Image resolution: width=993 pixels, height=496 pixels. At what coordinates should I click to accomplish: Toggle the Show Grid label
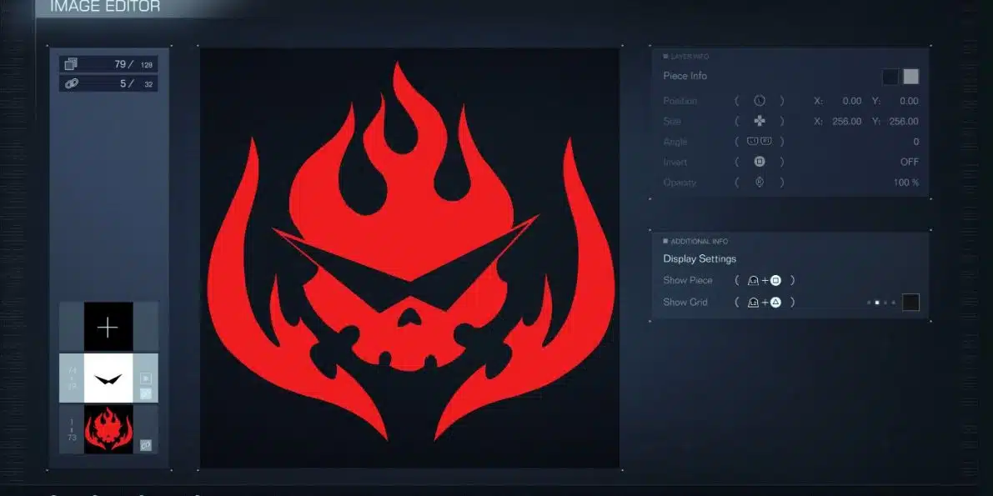pyautogui.click(x=685, y=302)
